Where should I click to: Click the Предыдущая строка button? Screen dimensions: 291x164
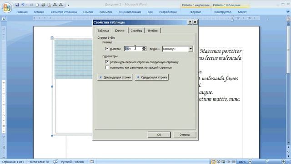click(115, 77)
